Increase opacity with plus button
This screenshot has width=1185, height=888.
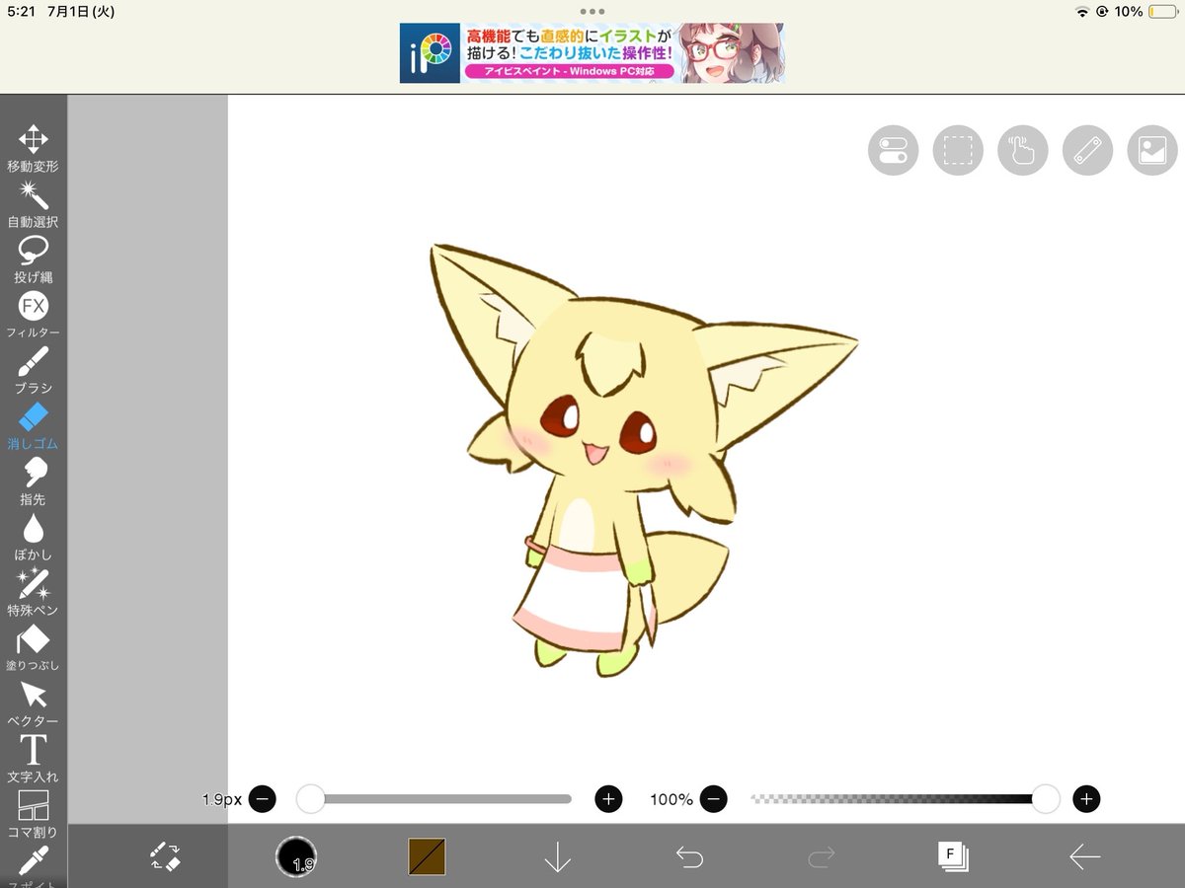[x=1086, y=798]
